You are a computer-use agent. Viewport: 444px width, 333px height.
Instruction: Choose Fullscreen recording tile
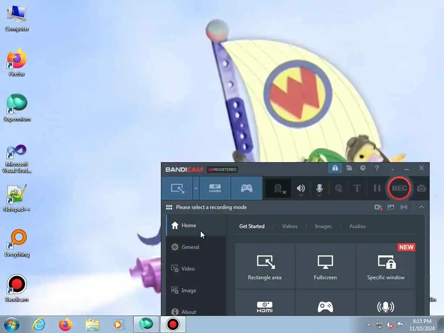coord(325,266)
